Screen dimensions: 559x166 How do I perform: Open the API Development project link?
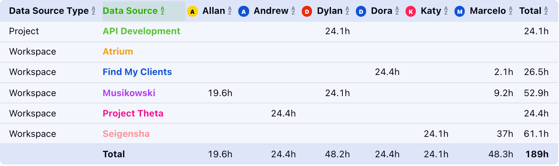point(141,31)
